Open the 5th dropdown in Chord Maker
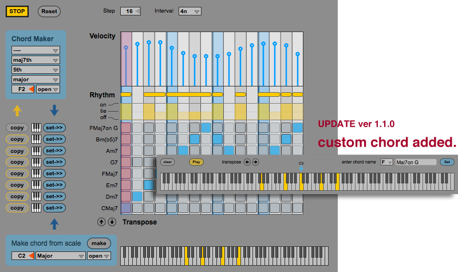Viewport: 458px width, 272px height. [35, 69]
